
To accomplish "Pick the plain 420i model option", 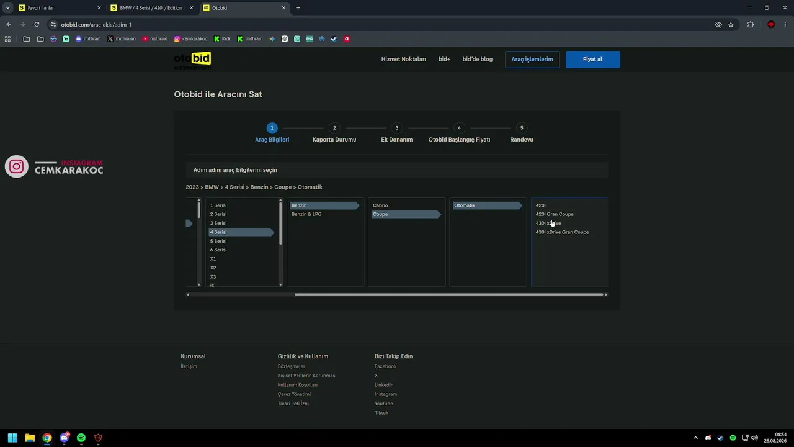I will (x=541, y=205).
